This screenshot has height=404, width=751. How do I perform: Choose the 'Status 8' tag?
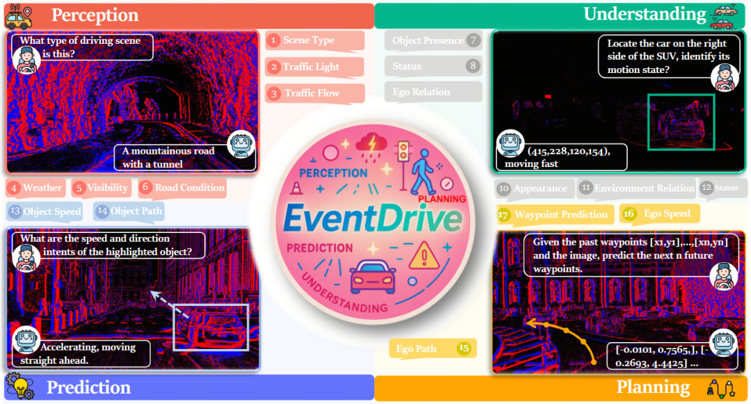(433, 66)
